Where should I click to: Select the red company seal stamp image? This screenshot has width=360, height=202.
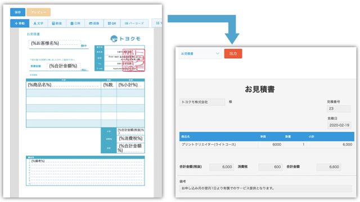click(x=134, y=60)
